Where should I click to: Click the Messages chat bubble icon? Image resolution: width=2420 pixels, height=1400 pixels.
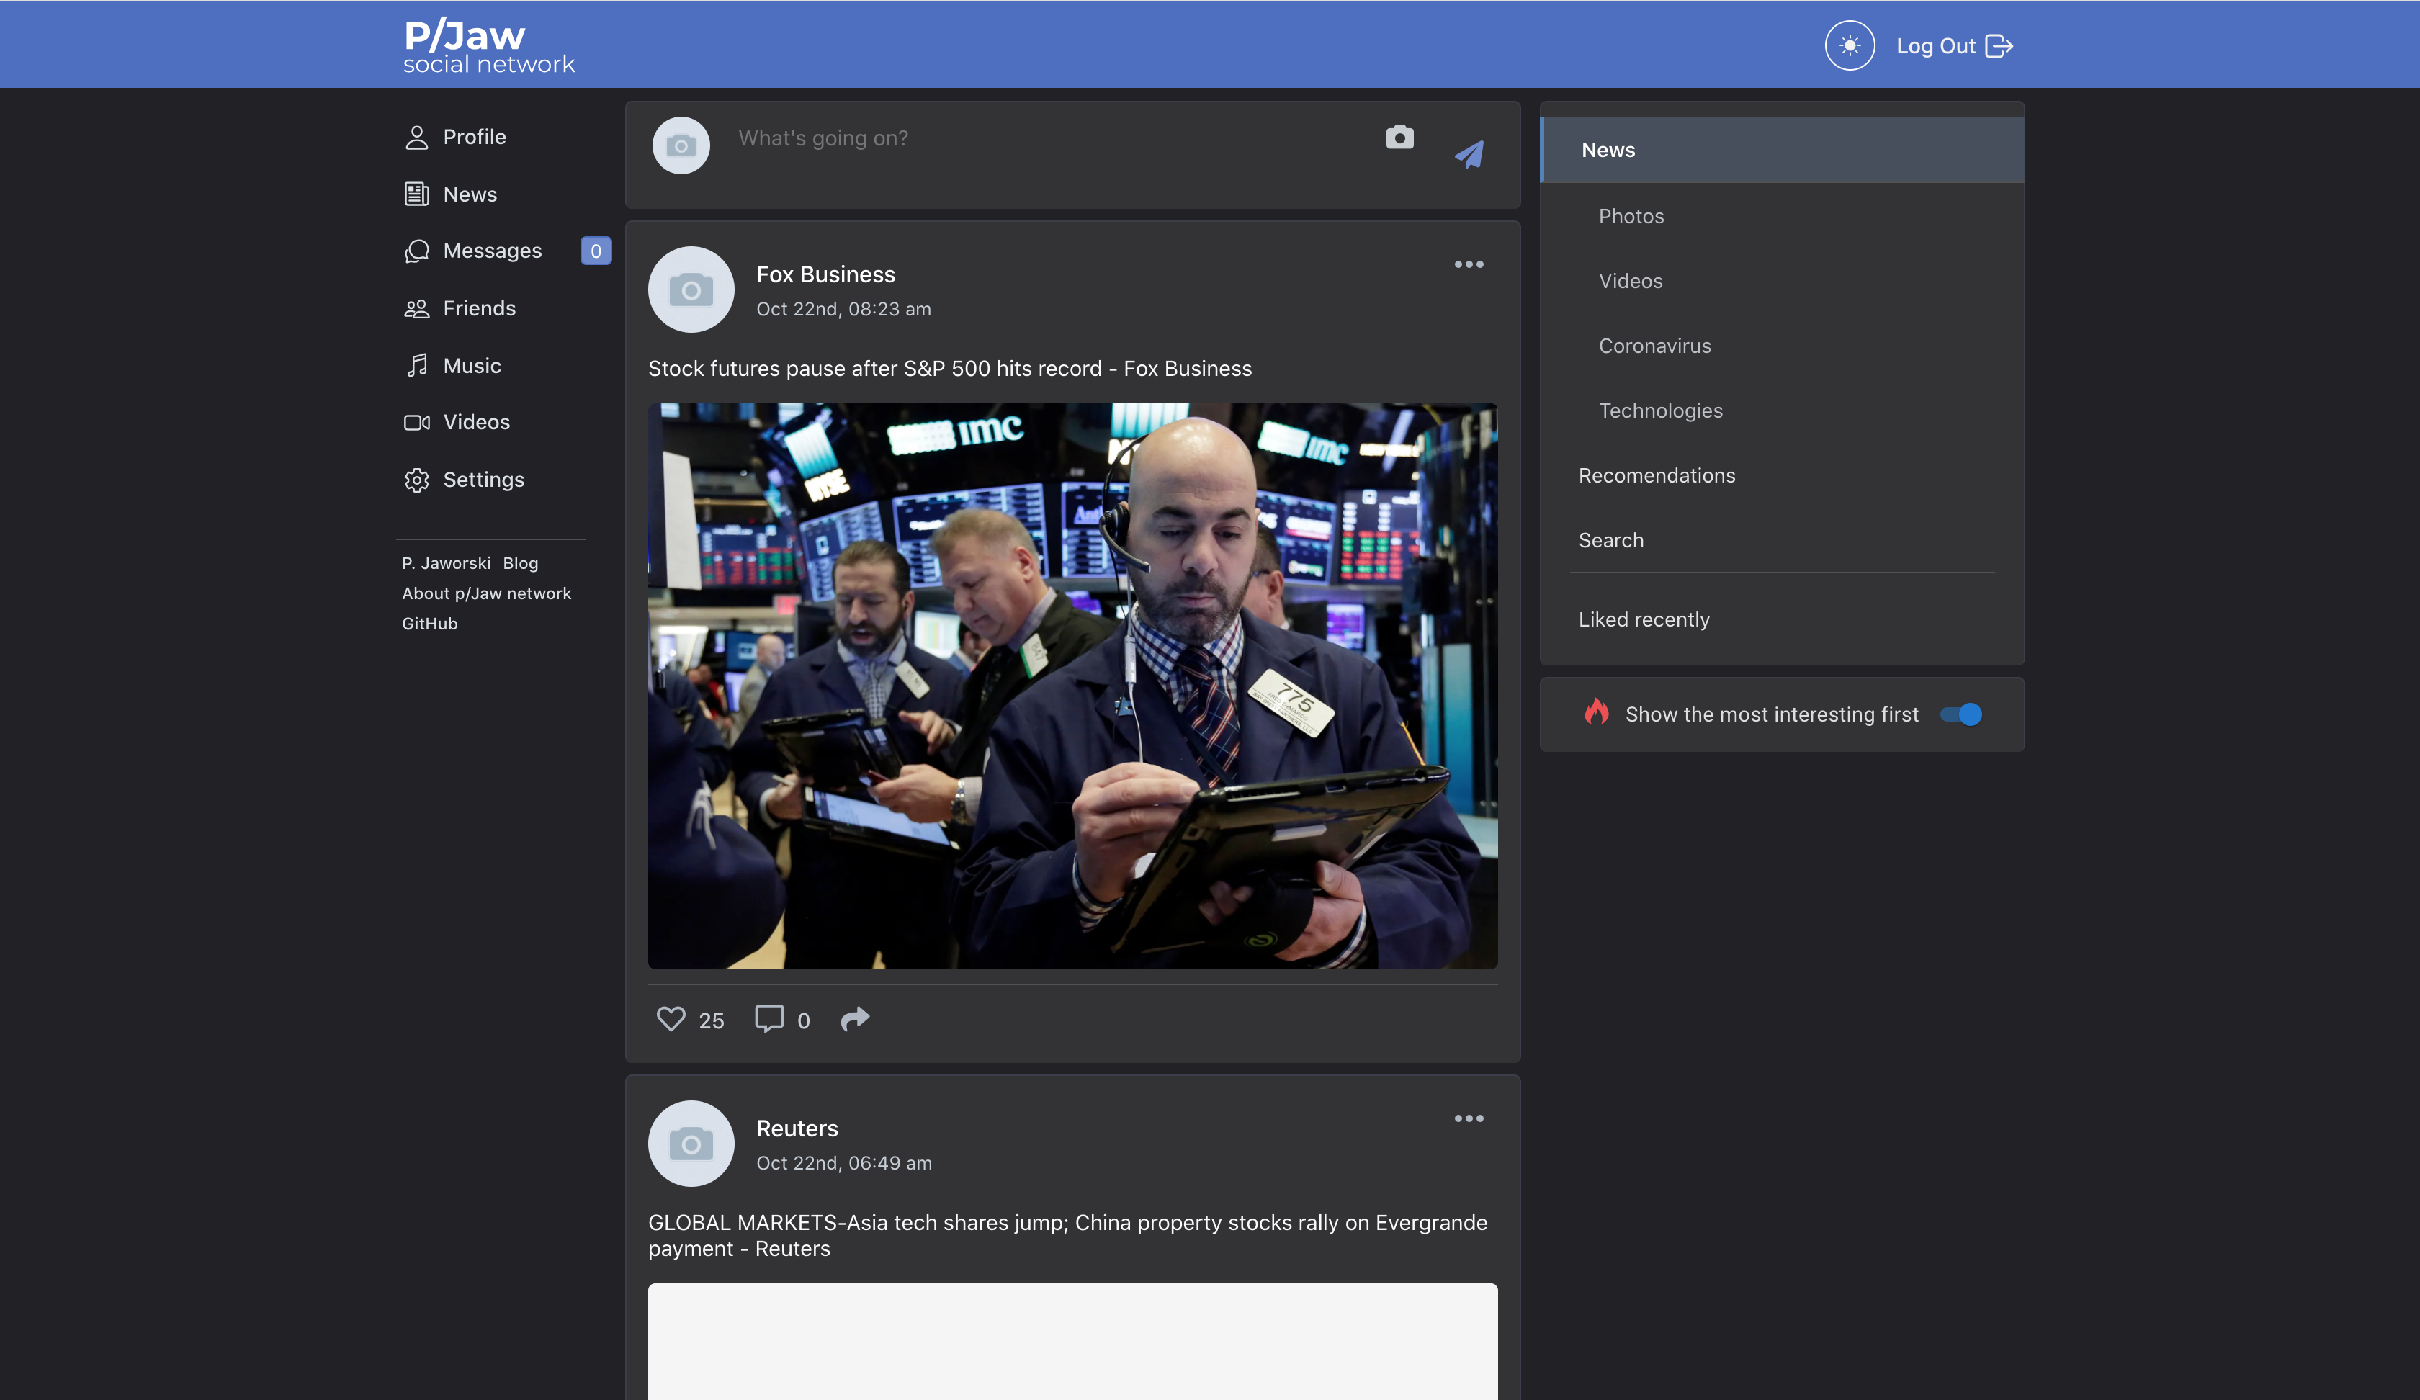[x=416, y=251]
